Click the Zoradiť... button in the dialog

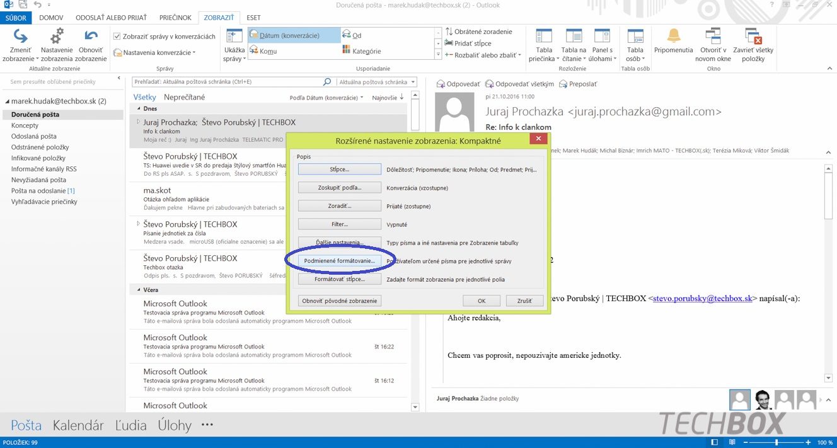[x=339, y=206]
